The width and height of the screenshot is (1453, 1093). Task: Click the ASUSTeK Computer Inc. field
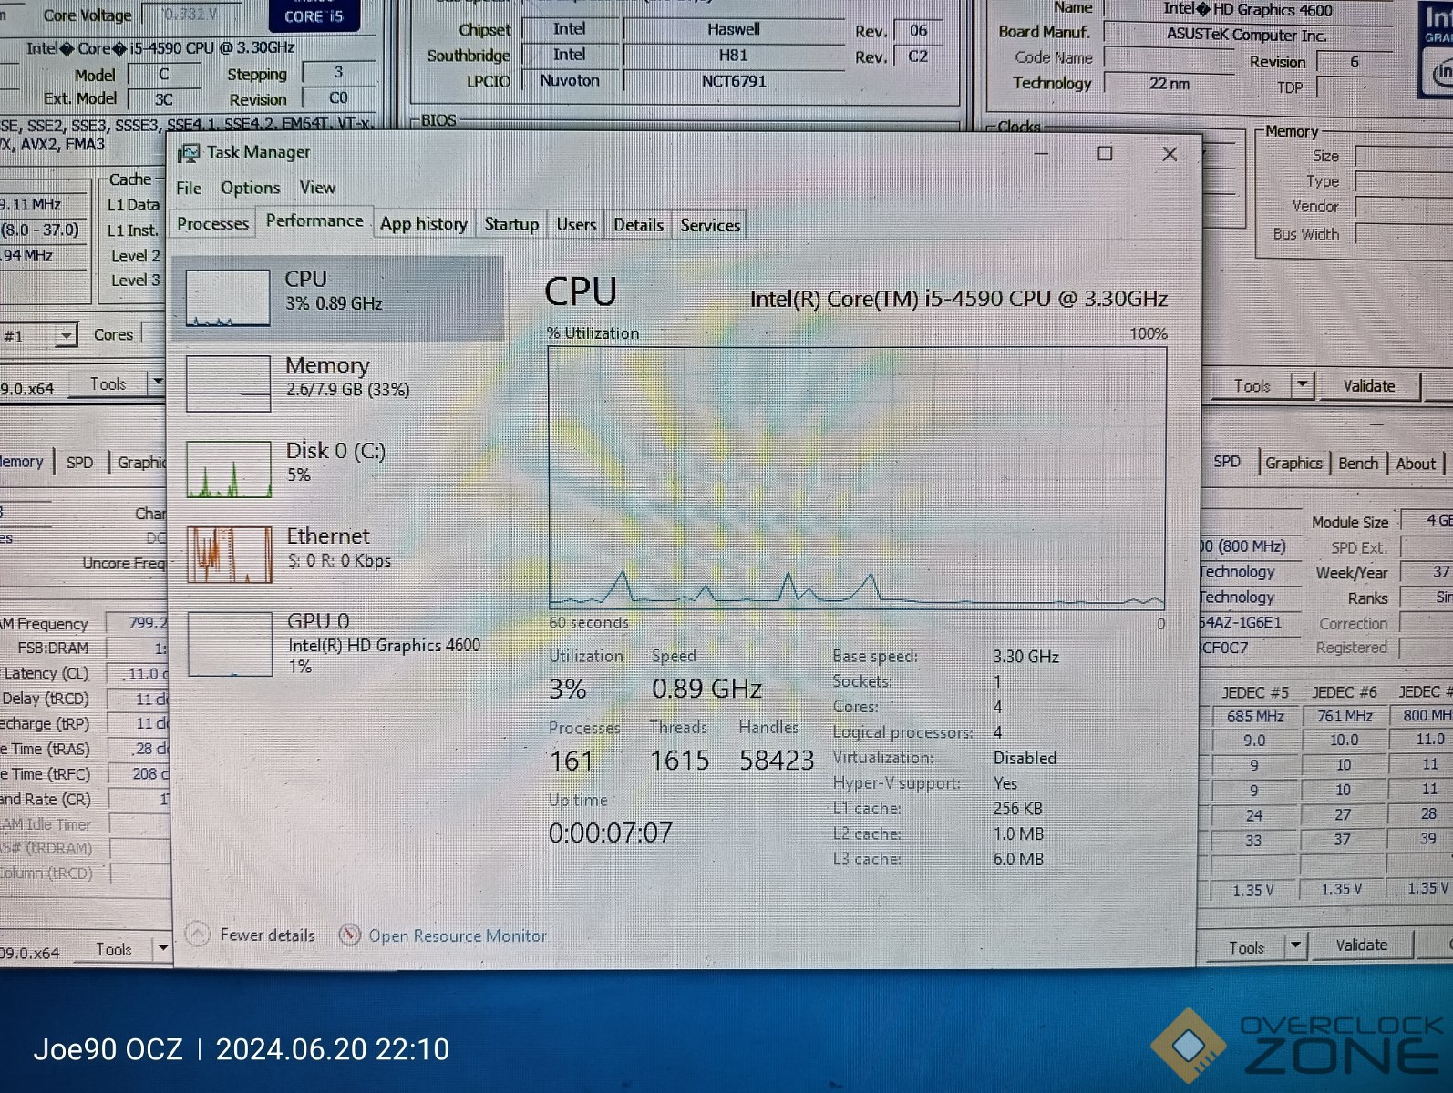[x=1247, y=36]
